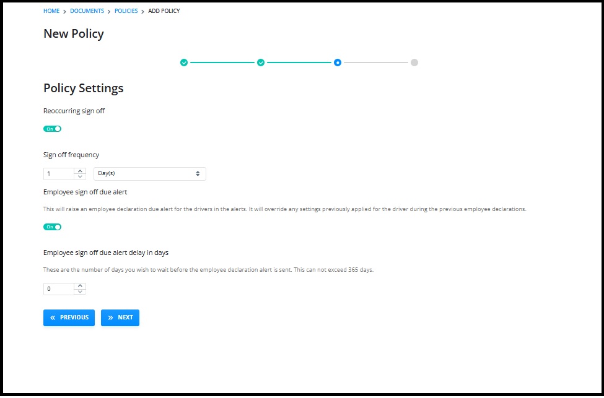Open the Day(s) frequency unit dropdown
The height and width of the screenshot is (398, 604).
pyautogui.click(x=150, y=173)
